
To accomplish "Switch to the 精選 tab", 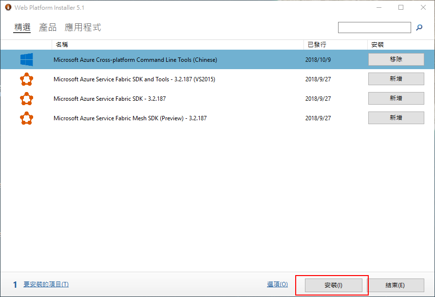I will [x=22, y=27].
